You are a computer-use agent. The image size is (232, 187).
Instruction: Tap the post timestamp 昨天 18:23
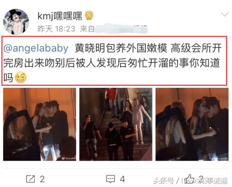point(56,28)
